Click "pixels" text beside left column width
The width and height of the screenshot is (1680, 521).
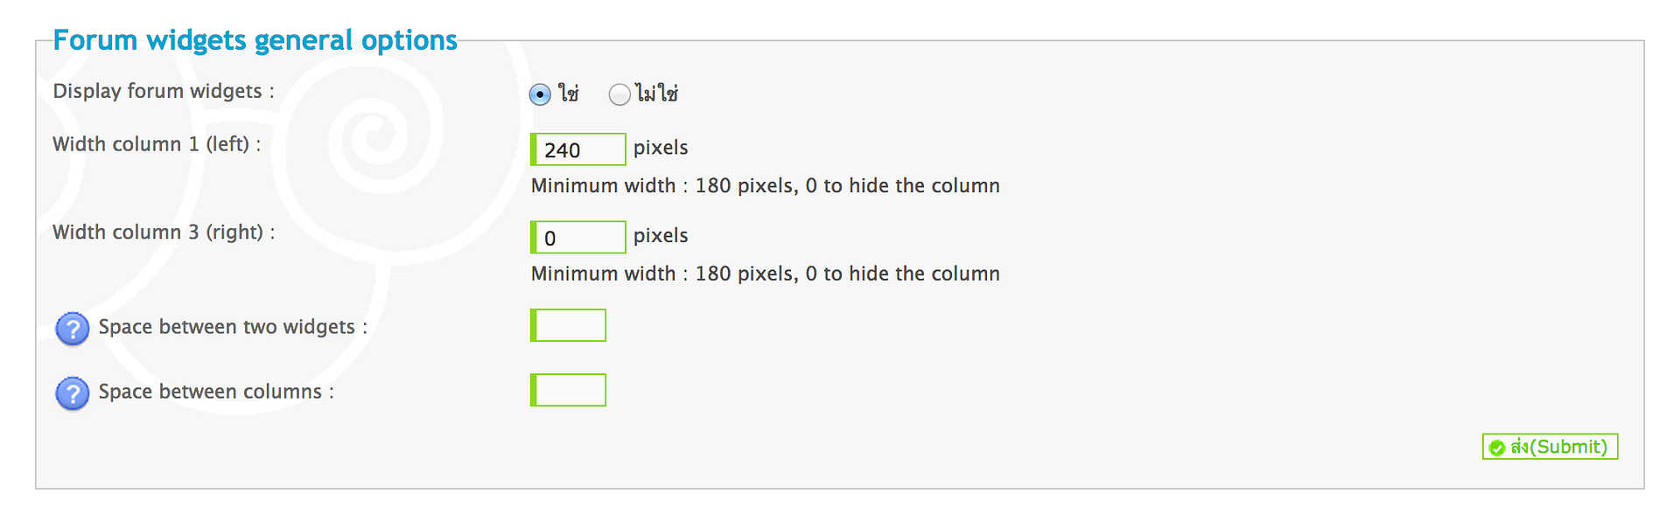(661, 148)
